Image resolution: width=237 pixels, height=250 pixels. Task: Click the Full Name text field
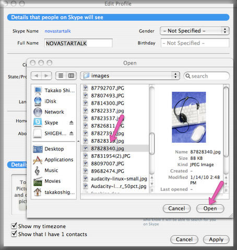pos(78,43)
